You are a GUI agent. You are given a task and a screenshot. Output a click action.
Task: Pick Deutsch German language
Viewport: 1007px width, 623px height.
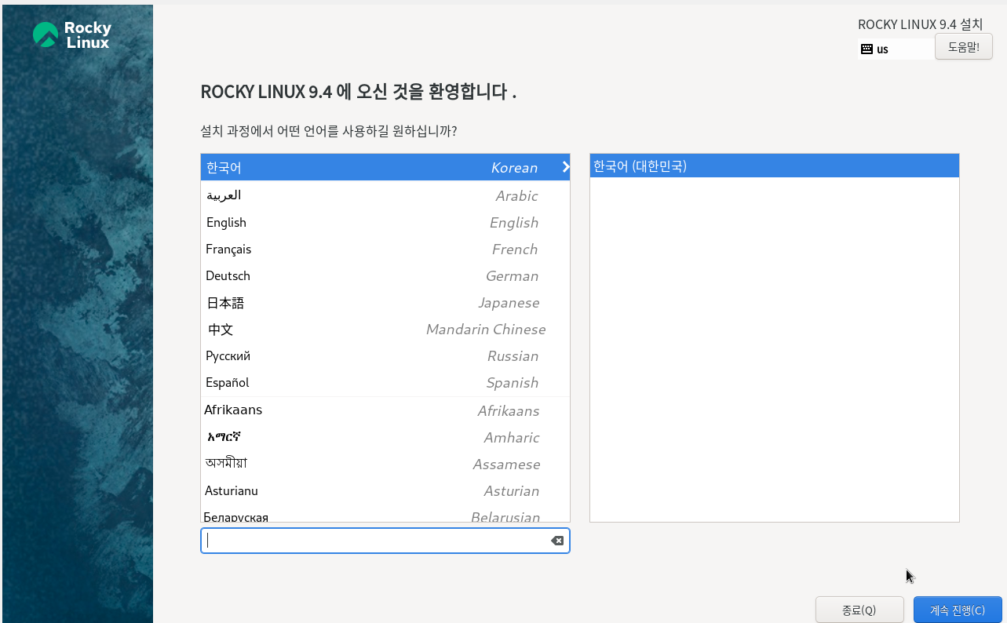pos(385,275)
